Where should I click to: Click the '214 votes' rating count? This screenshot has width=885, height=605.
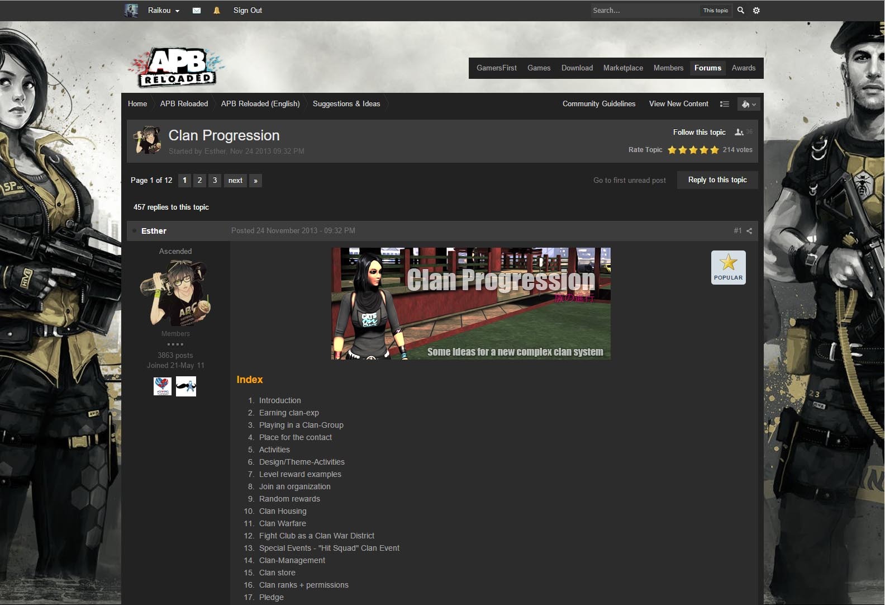coord(737,150)
